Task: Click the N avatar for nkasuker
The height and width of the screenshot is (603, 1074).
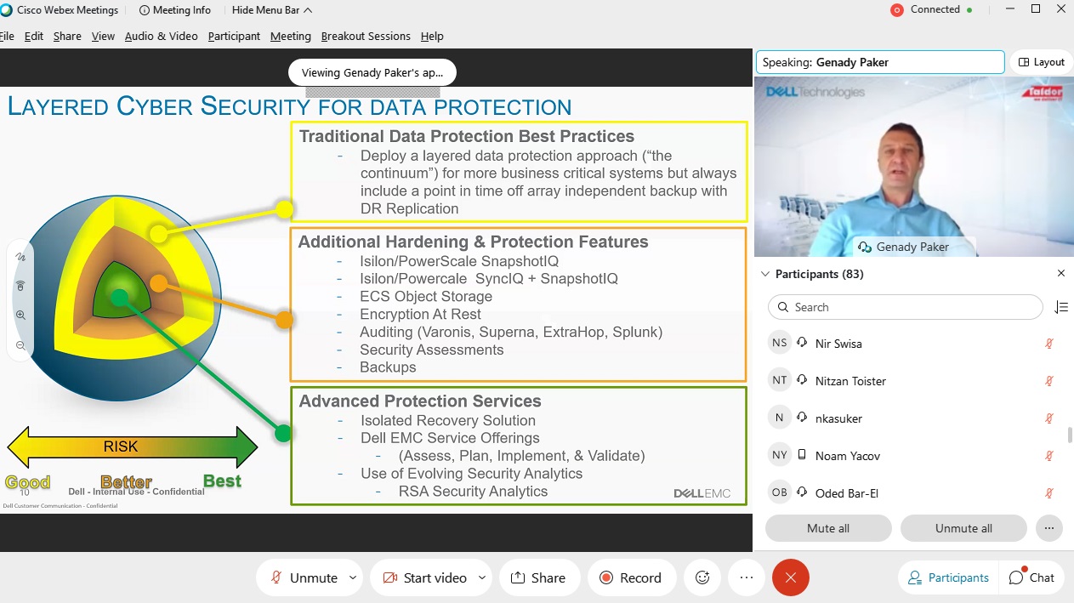Action: [x=779, y=418]
